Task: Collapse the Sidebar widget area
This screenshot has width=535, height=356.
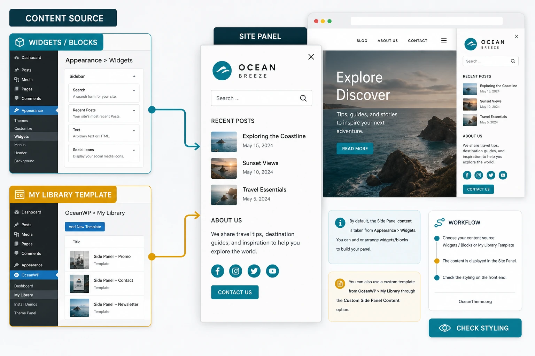Action: [134, 76]
